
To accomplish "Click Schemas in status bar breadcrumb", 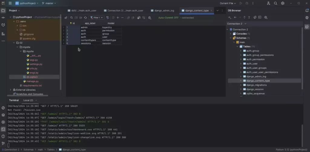I will (28, 150).
